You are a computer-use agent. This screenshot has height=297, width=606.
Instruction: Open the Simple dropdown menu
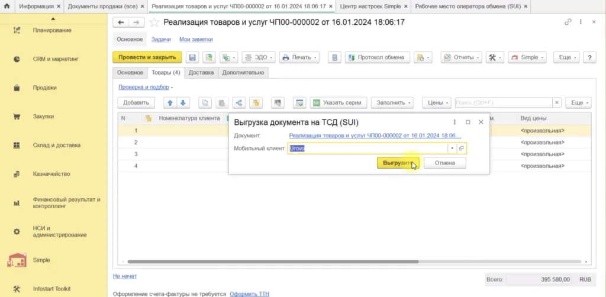527,57
